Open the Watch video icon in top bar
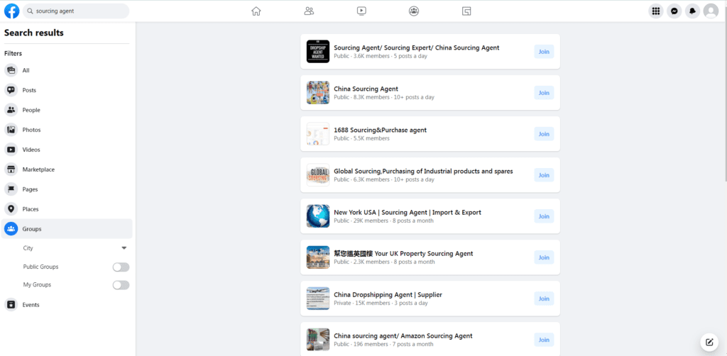Viewport: 727px width, 356px height. click(x=361, y=11)
